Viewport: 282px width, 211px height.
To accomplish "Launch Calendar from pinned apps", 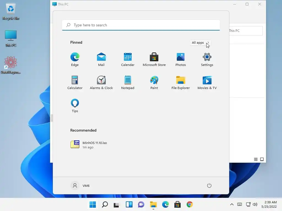I will (x=128, y=59).
